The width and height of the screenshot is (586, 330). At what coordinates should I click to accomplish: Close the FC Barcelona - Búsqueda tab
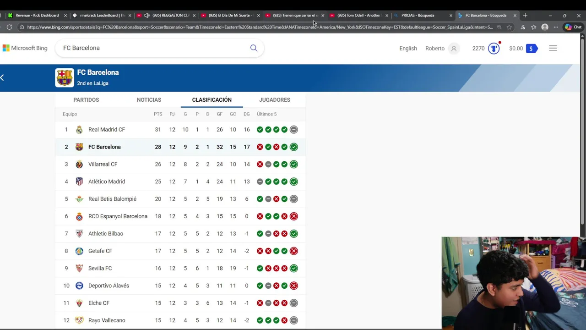tap(515, 15)
